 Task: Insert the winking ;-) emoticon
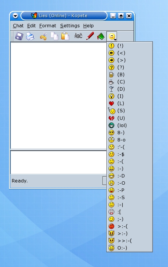tap(129, 219)
